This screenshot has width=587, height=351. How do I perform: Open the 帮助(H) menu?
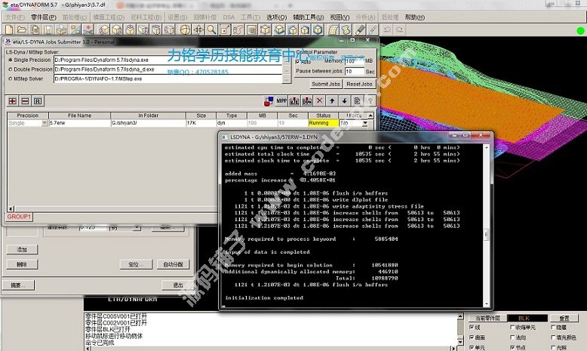(x=415, y=17)
